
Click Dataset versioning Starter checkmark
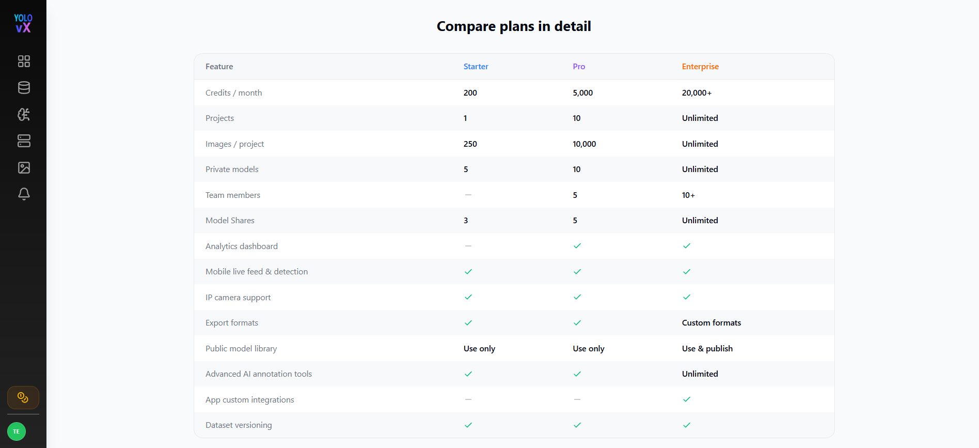468,425
